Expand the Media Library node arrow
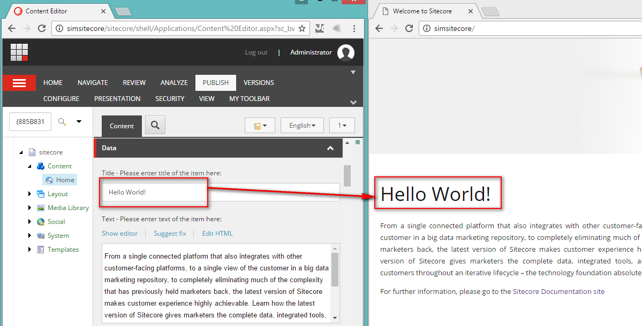Image resolution: width=642 pixels, height=326 pixels. pos(29,208)
